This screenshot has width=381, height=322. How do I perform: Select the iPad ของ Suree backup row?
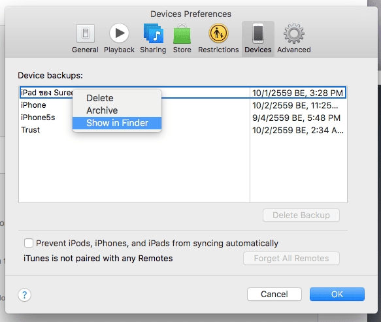pyautogui.click(x=183, y=93)
